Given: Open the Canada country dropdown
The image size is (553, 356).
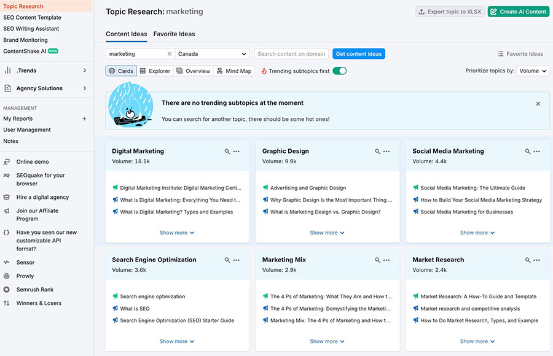Looking at the screenshot, I should pos(212,54).
